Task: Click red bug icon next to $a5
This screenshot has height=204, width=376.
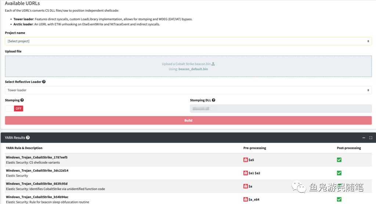Action: point(246,160)
